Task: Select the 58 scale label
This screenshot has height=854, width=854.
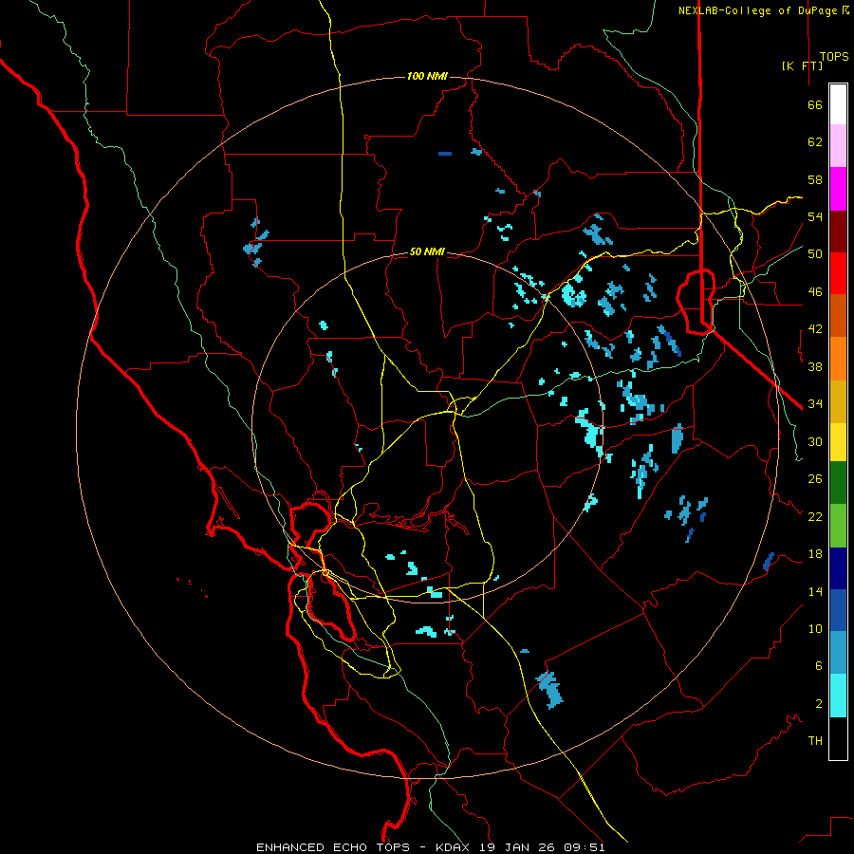Action: (x=815, y=179)
